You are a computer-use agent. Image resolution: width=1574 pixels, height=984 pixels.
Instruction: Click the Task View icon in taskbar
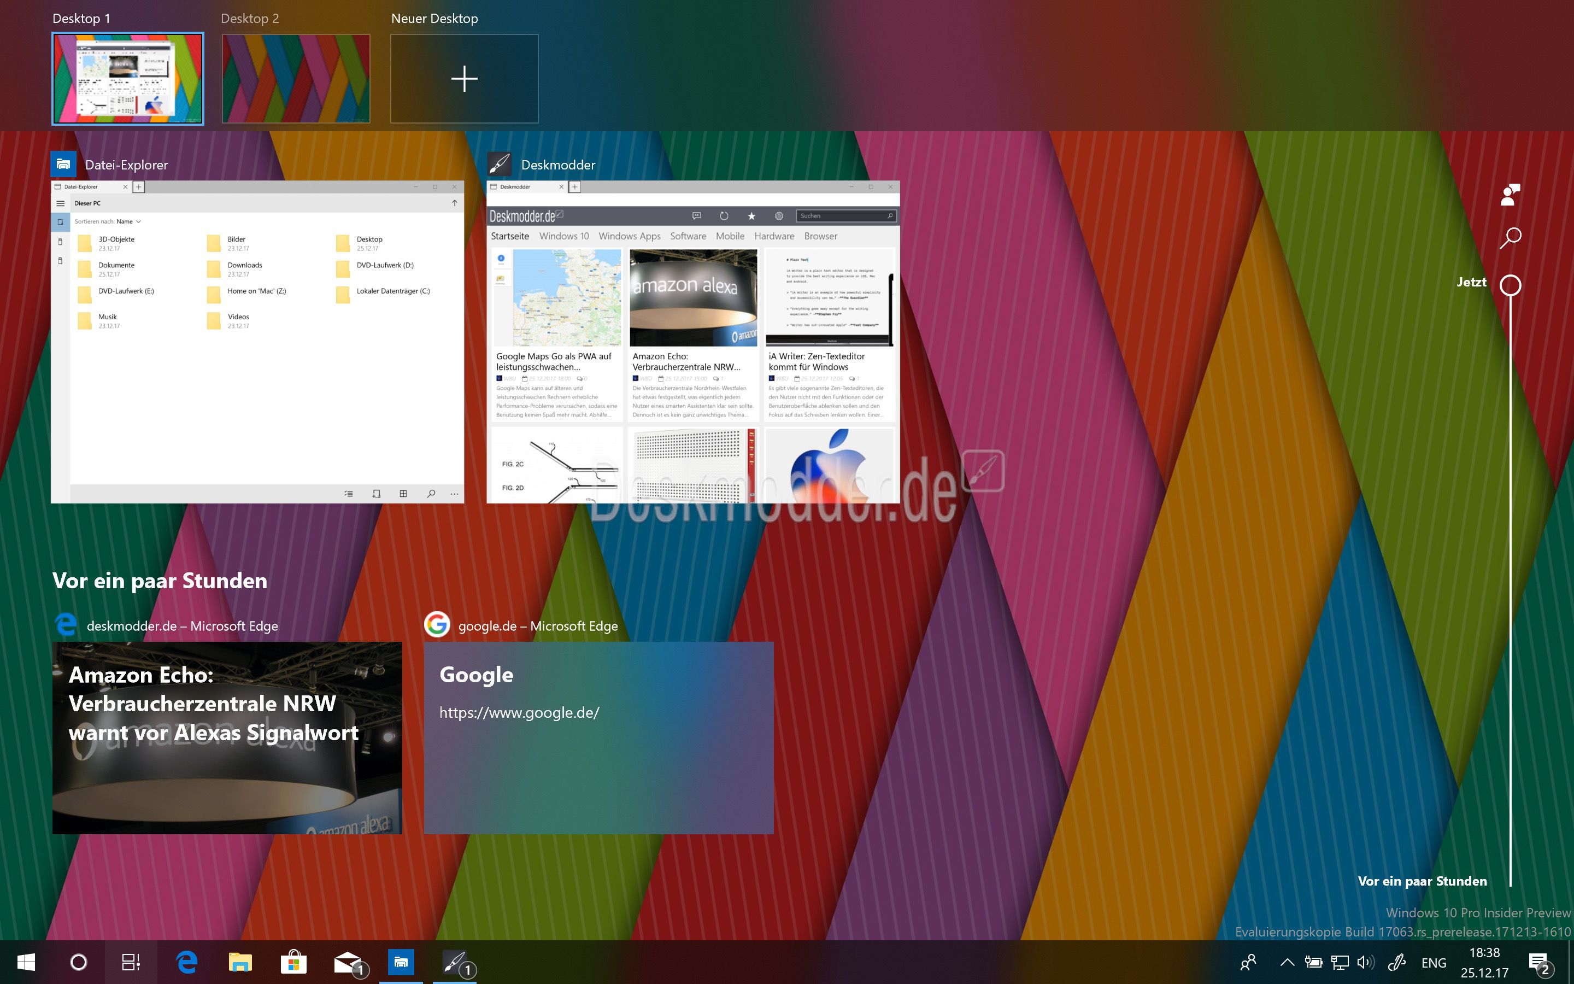tap(131, 962)
